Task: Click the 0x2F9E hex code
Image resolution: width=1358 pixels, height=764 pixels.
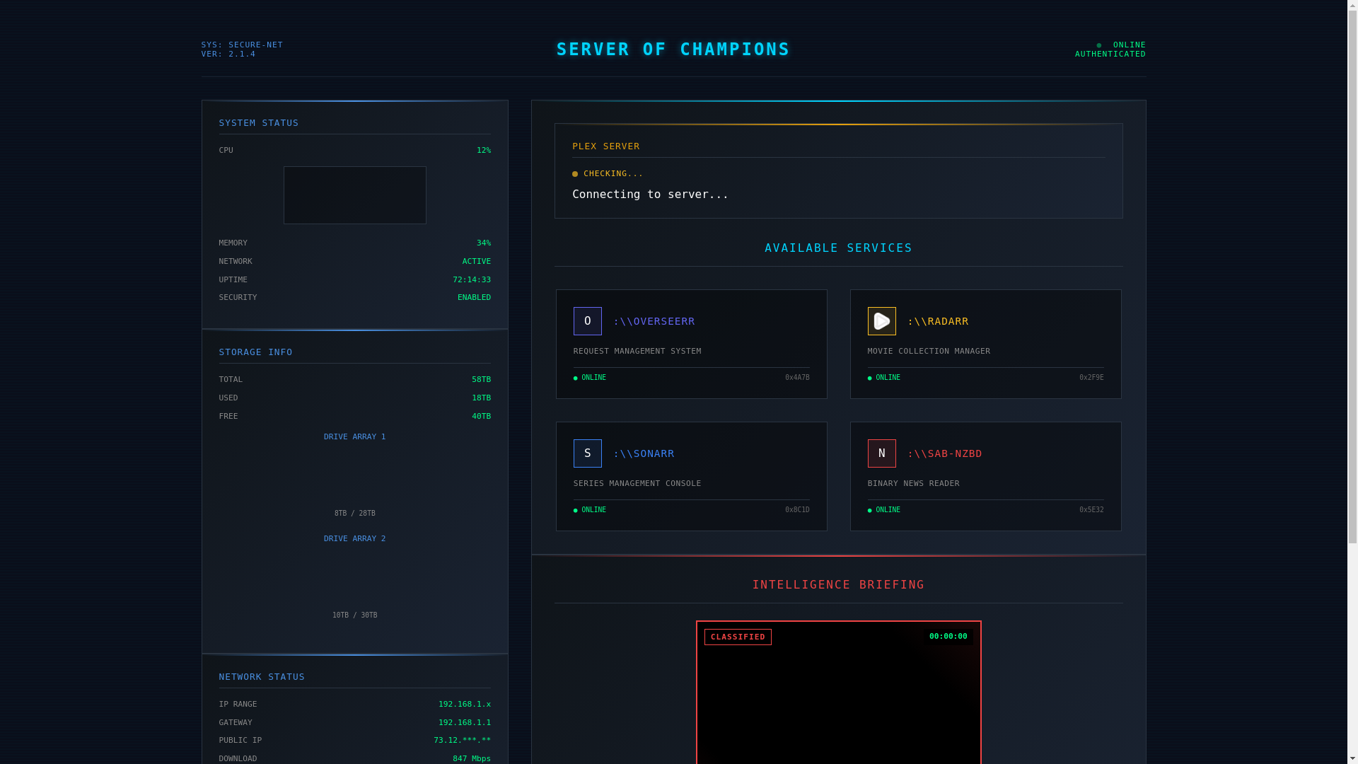Action: 1091,378
